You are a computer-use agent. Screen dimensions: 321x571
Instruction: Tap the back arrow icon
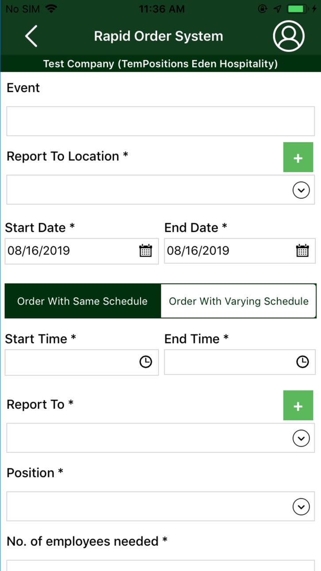[x=31, y=36]
